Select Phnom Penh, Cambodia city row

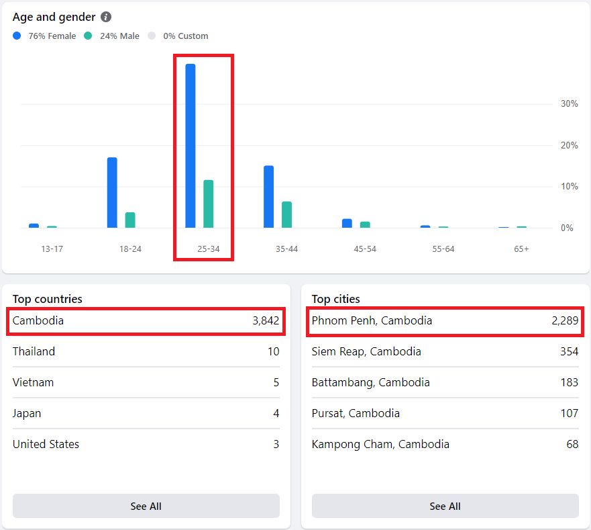coord(445,321)
